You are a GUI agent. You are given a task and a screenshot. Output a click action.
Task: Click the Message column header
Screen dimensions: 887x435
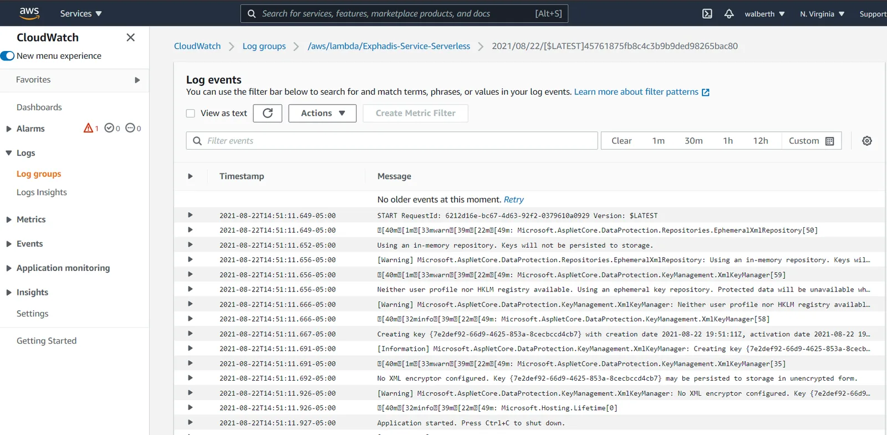(x=394, y=176)
